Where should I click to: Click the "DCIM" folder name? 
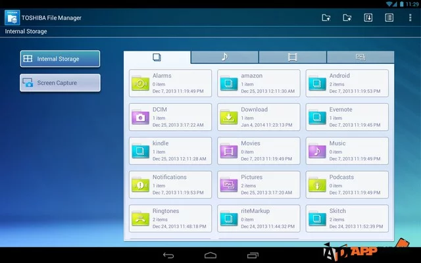click(160, 110)
